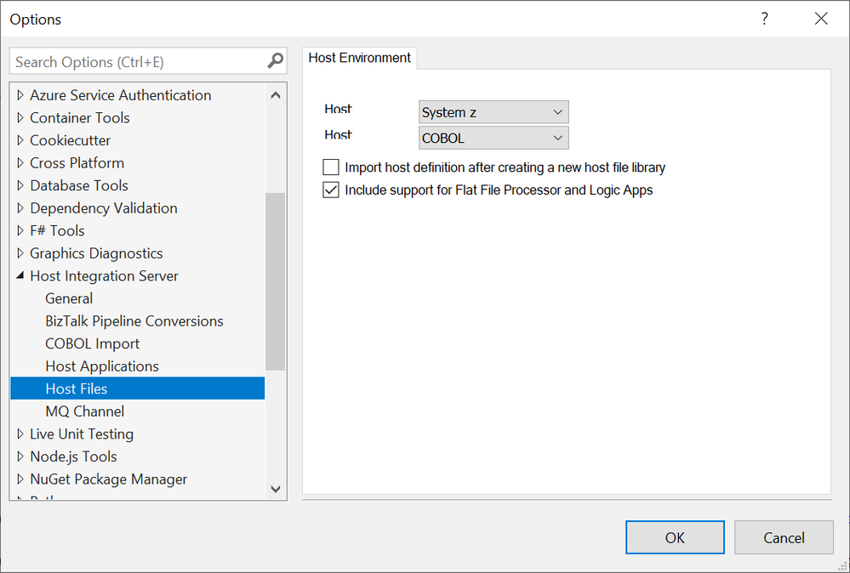Click the tree scrollbar down arrow
The image size is (850, 573).
276,489
